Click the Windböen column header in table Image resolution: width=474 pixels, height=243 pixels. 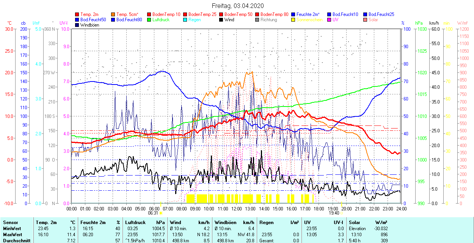coord(225,223)
